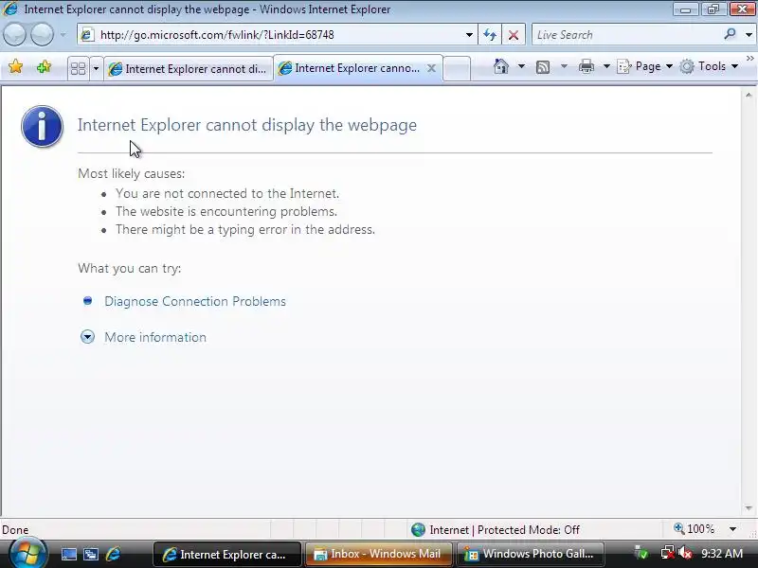
Task: Click the address bar URL field
Action: (278, 35)
